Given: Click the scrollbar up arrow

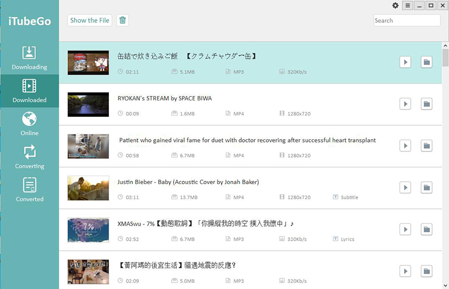Looking at the screenshot, I should (445, 45).
